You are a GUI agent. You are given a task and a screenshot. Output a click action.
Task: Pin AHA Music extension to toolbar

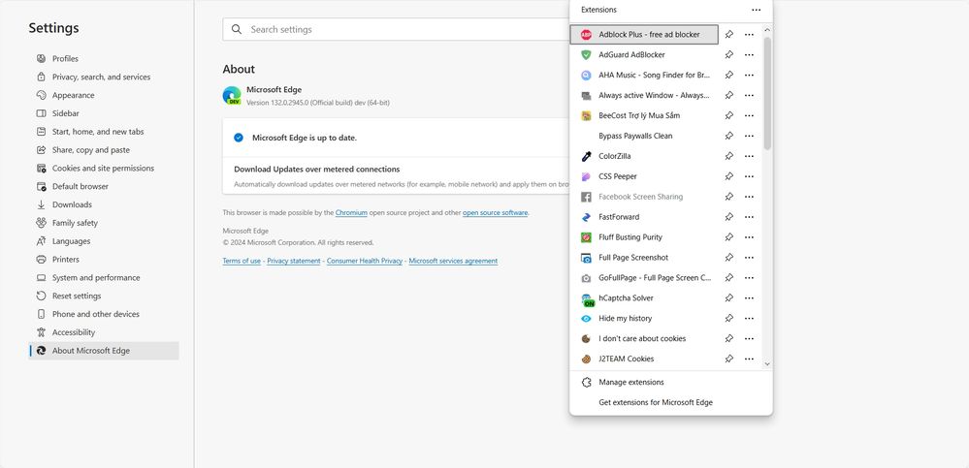(729, 76)
